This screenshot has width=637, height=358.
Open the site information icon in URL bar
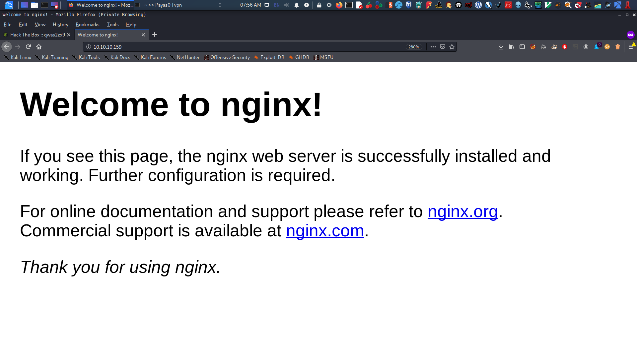[89, 47]
